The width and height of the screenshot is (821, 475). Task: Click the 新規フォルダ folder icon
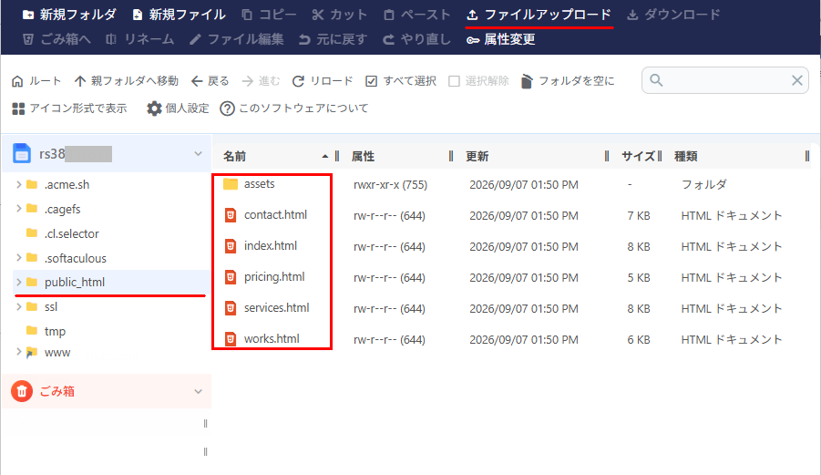[28, 15]
